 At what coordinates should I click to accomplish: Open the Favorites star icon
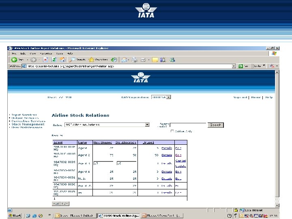91,60
